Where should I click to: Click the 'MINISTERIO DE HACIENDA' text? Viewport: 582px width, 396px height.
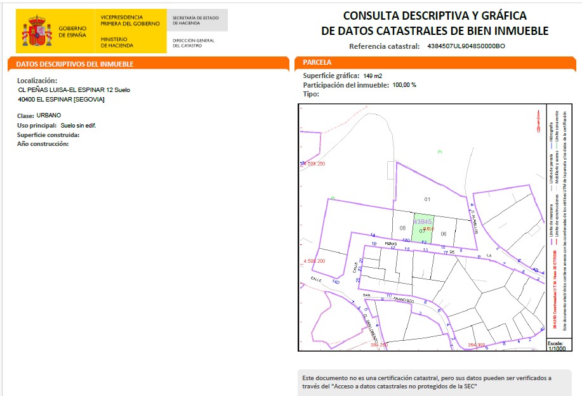tap(117, 43)
